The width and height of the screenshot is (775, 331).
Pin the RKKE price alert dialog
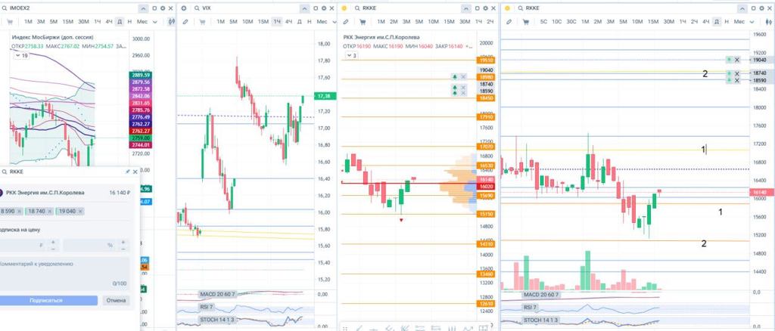tap(127, 172)
